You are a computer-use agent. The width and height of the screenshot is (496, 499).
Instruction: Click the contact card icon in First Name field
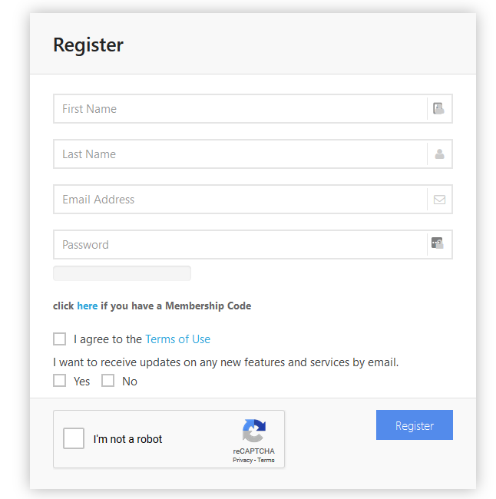point(438,108)
